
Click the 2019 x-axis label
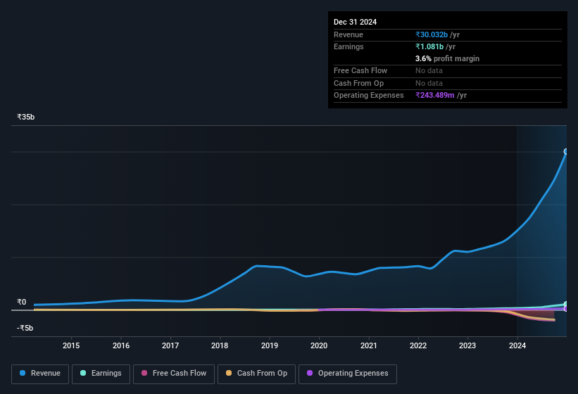[x=270, y=345]
